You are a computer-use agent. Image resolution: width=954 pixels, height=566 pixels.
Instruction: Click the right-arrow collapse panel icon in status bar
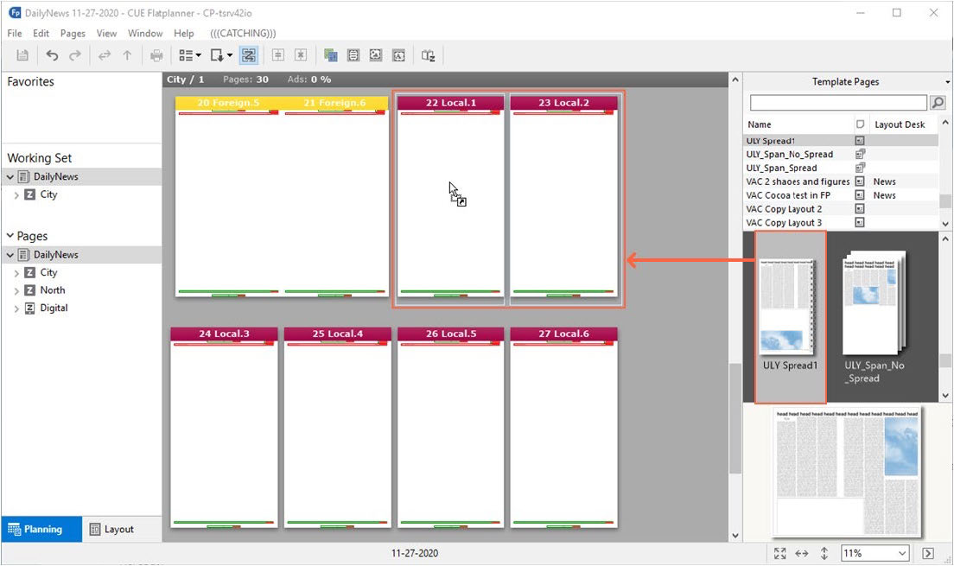click(928, 553)
